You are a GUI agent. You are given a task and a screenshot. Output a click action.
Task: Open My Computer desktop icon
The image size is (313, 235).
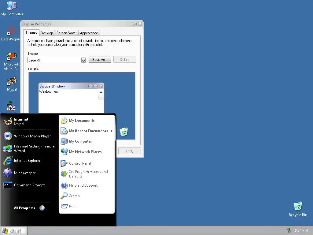tap(12, 8)
